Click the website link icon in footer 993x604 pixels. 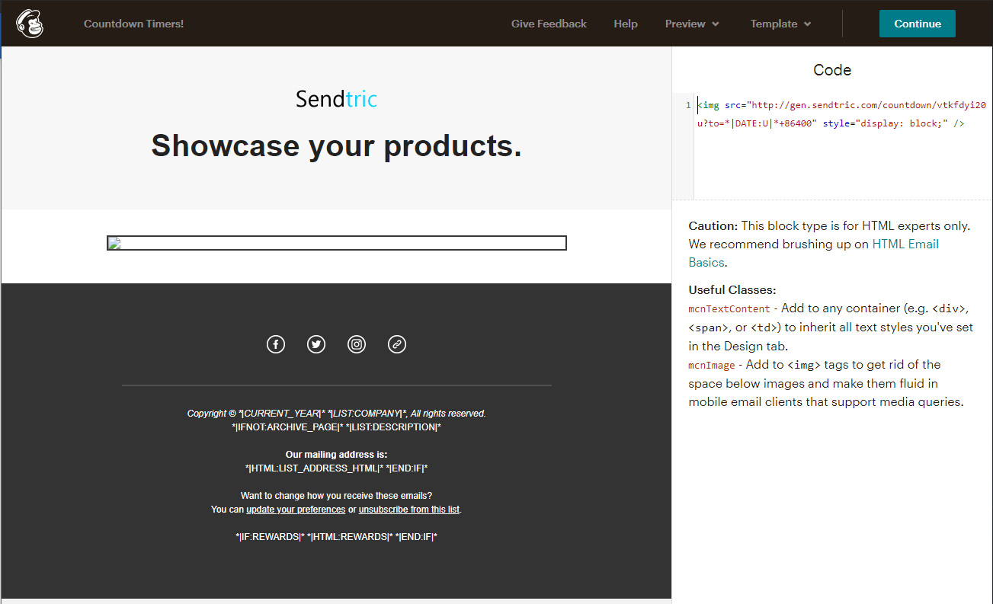click(x=397, y=344)
